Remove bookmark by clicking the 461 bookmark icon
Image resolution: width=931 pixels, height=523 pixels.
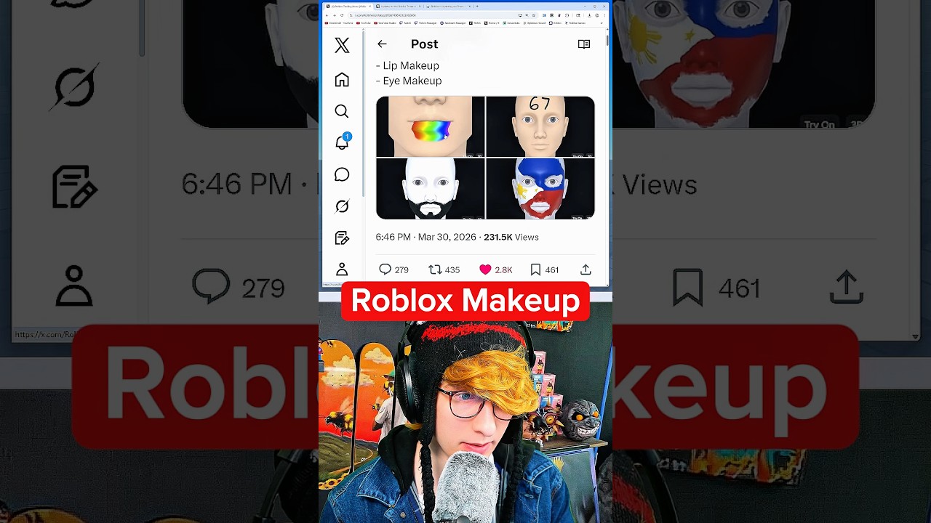point(536,269)
